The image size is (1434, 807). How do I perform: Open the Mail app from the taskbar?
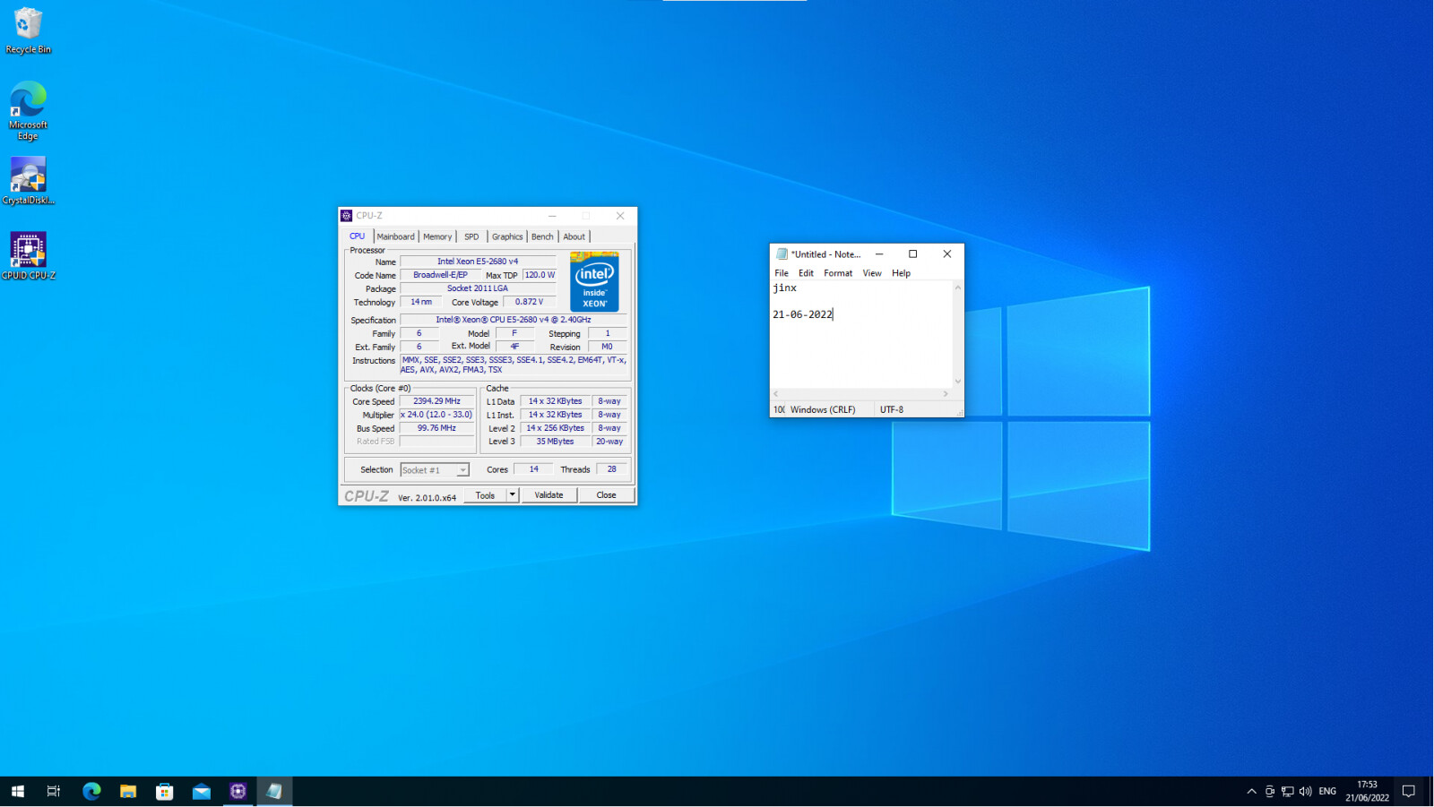point(202,791)
